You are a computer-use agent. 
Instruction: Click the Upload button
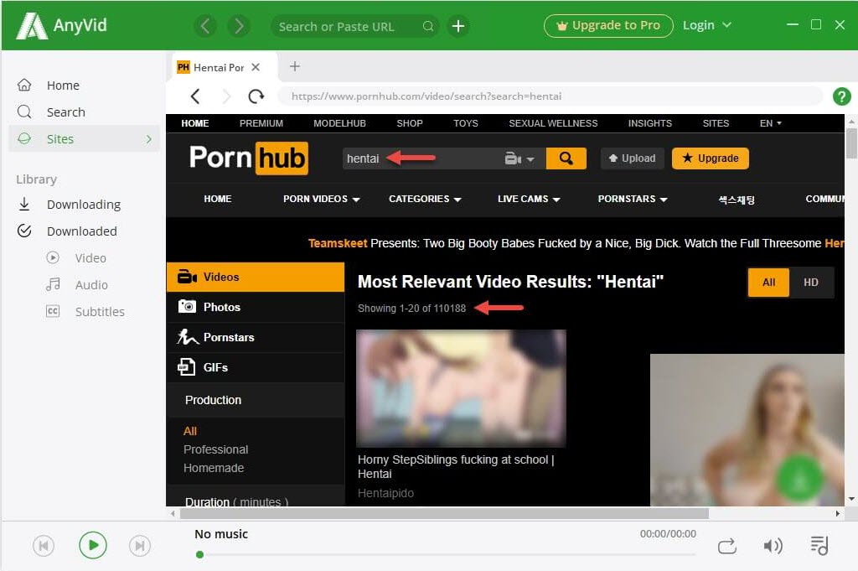point(632,158)
